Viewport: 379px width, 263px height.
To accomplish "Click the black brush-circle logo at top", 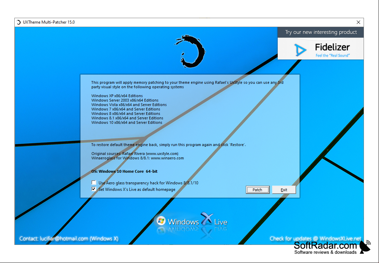I will pyautogui.click(x=190, y=51).
